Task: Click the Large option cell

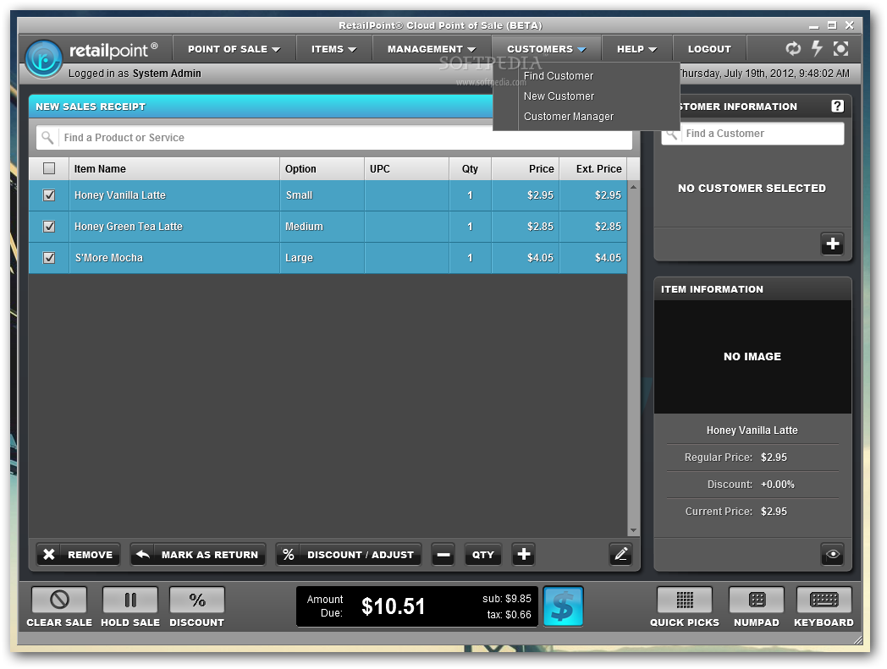Action: (322, 258)
